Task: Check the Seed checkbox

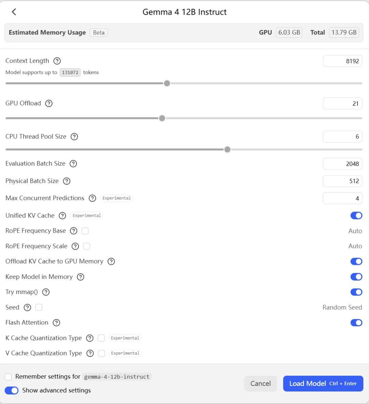Action: [x=39, y=308]
